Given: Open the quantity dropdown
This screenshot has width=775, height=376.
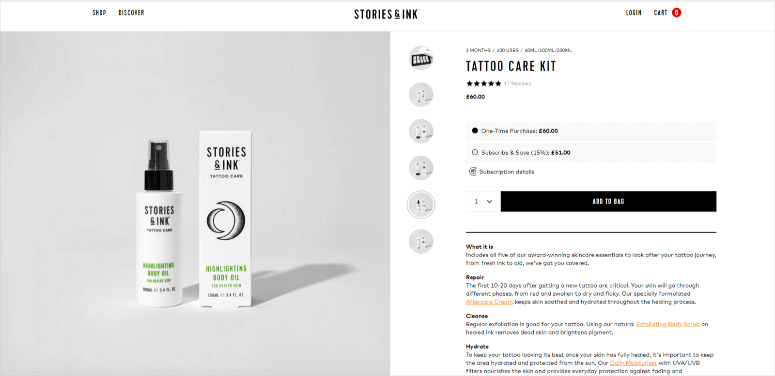Looking at the screenshot, I should click(483, 202).
